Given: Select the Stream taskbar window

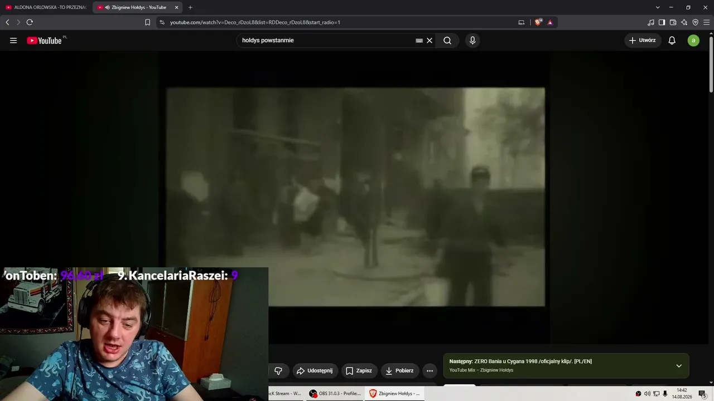Looking at the screenshot, I should coord(286,393).
